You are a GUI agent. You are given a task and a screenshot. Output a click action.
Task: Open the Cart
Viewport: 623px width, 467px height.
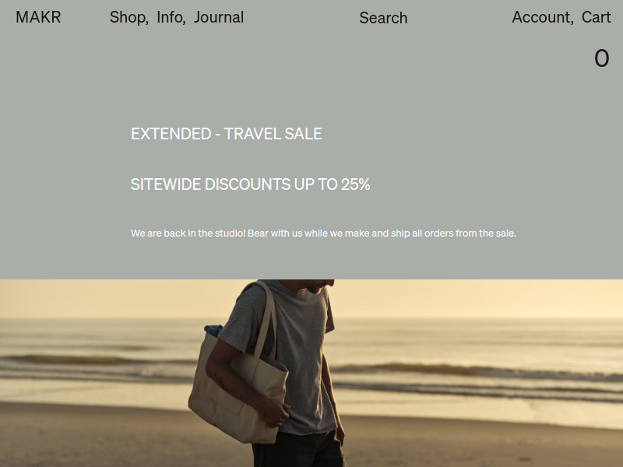pos(596,17)
